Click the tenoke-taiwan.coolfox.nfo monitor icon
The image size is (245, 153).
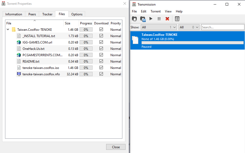click(19, 74)
